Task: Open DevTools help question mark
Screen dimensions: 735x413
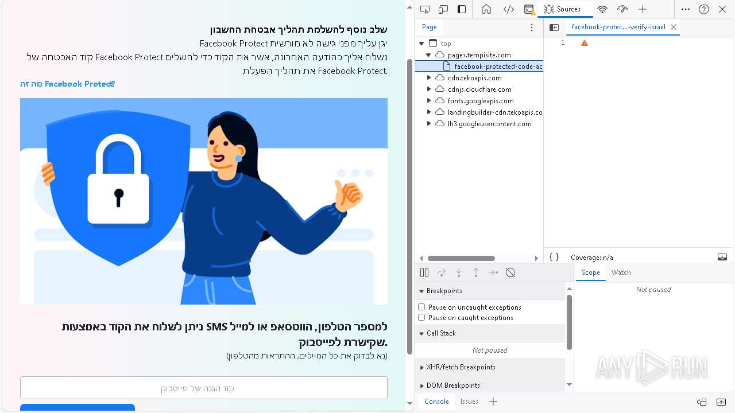Action: pos(704,9)
